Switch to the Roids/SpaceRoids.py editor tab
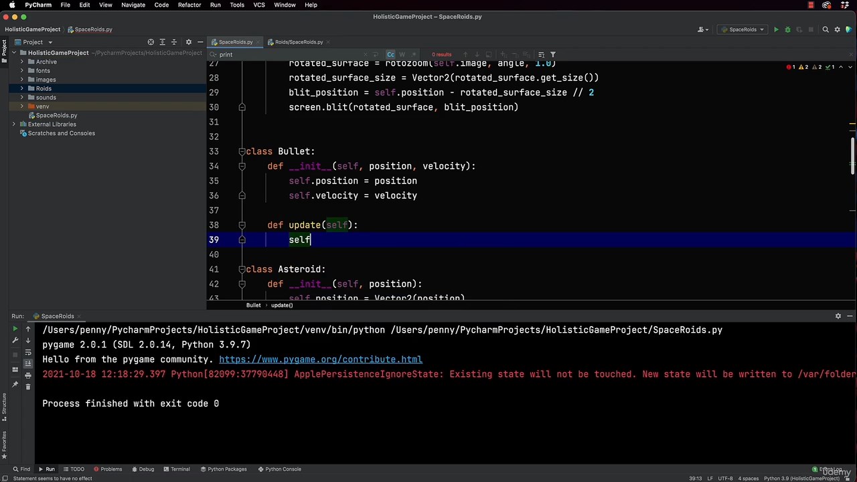857x482 pixels. tap(299, 42)
